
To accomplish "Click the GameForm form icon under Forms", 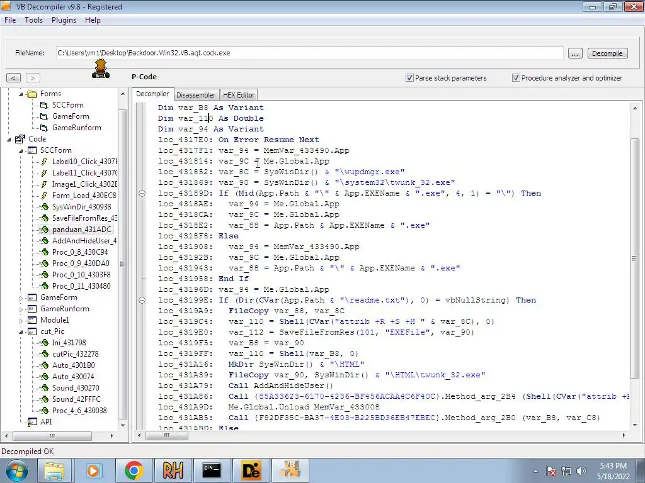I will coord(44,116).
